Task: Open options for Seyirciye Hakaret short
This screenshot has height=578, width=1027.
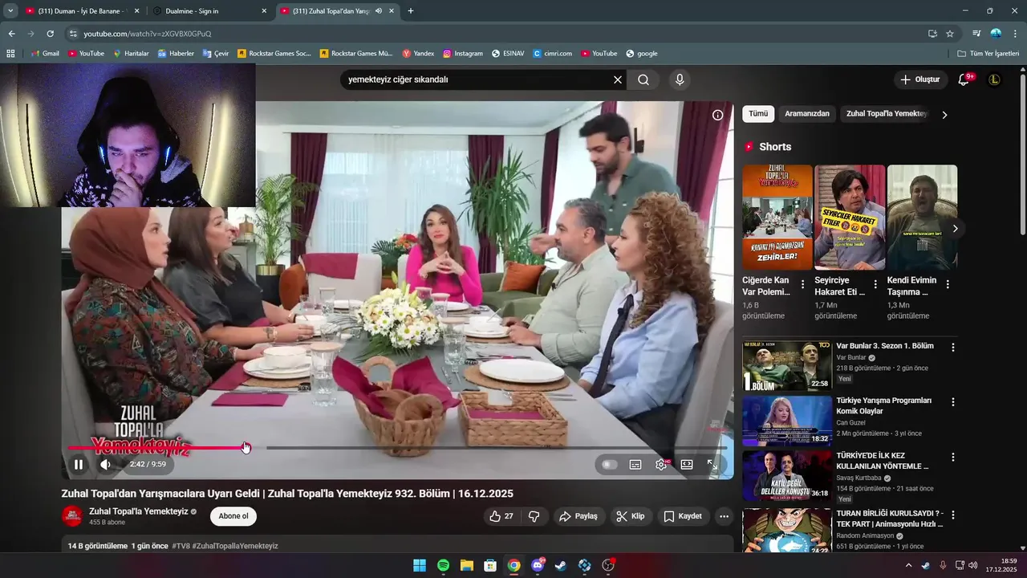Action: 875,284
